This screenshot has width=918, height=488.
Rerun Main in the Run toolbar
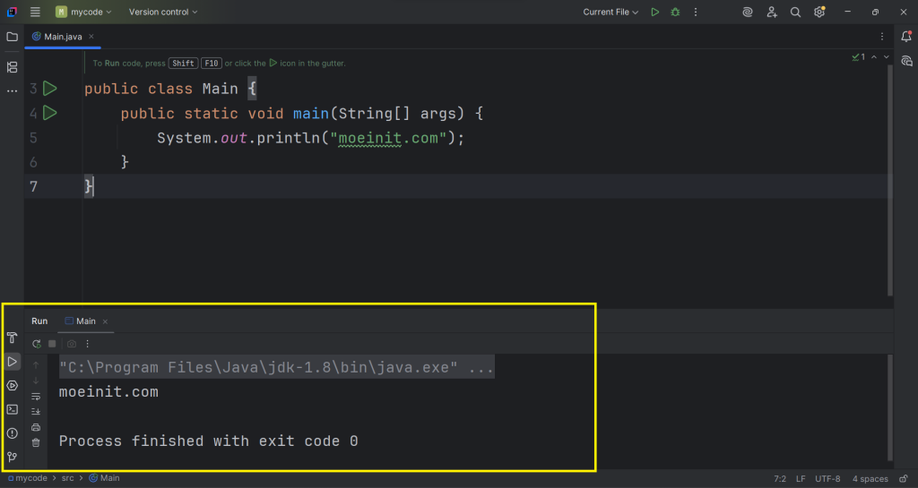pyautogui.click(x=36, y=344)
